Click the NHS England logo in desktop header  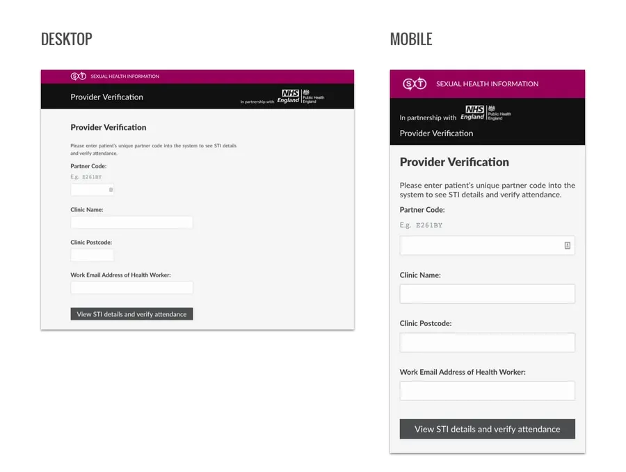pos(288,96)
